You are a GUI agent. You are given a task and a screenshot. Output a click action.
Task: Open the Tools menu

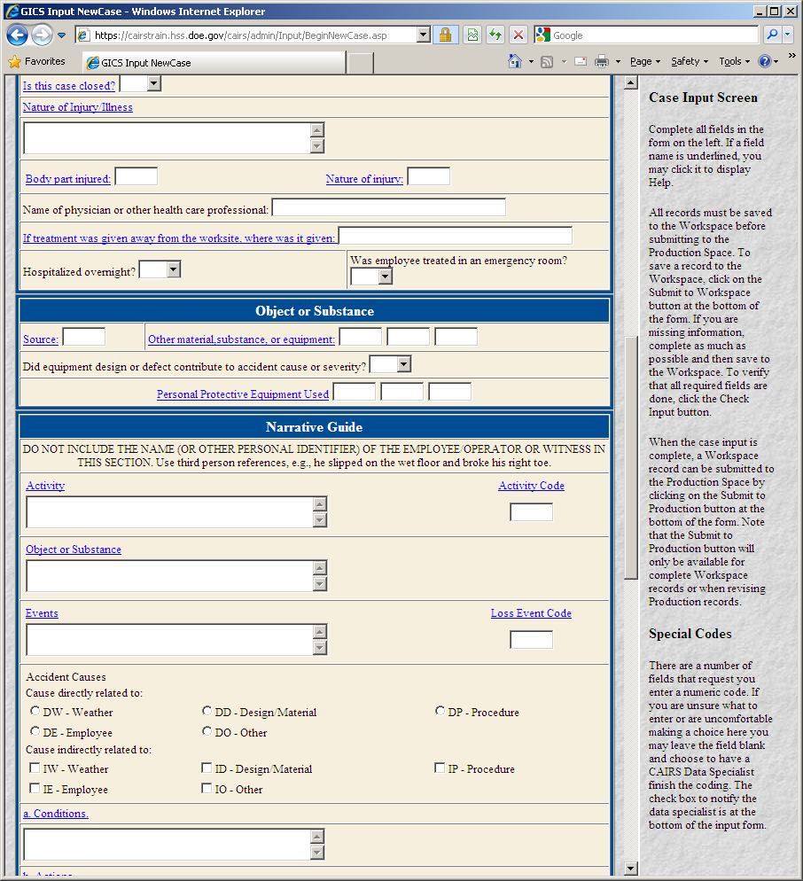pos(734,61)
